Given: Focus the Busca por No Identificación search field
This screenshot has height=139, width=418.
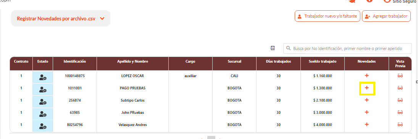Looking at the screenshot, I should coord(347,48).
